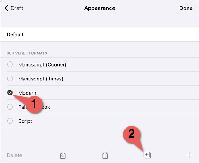Choose the Script format radio button
Screen dimensions: 199x163
pos(10,121)
